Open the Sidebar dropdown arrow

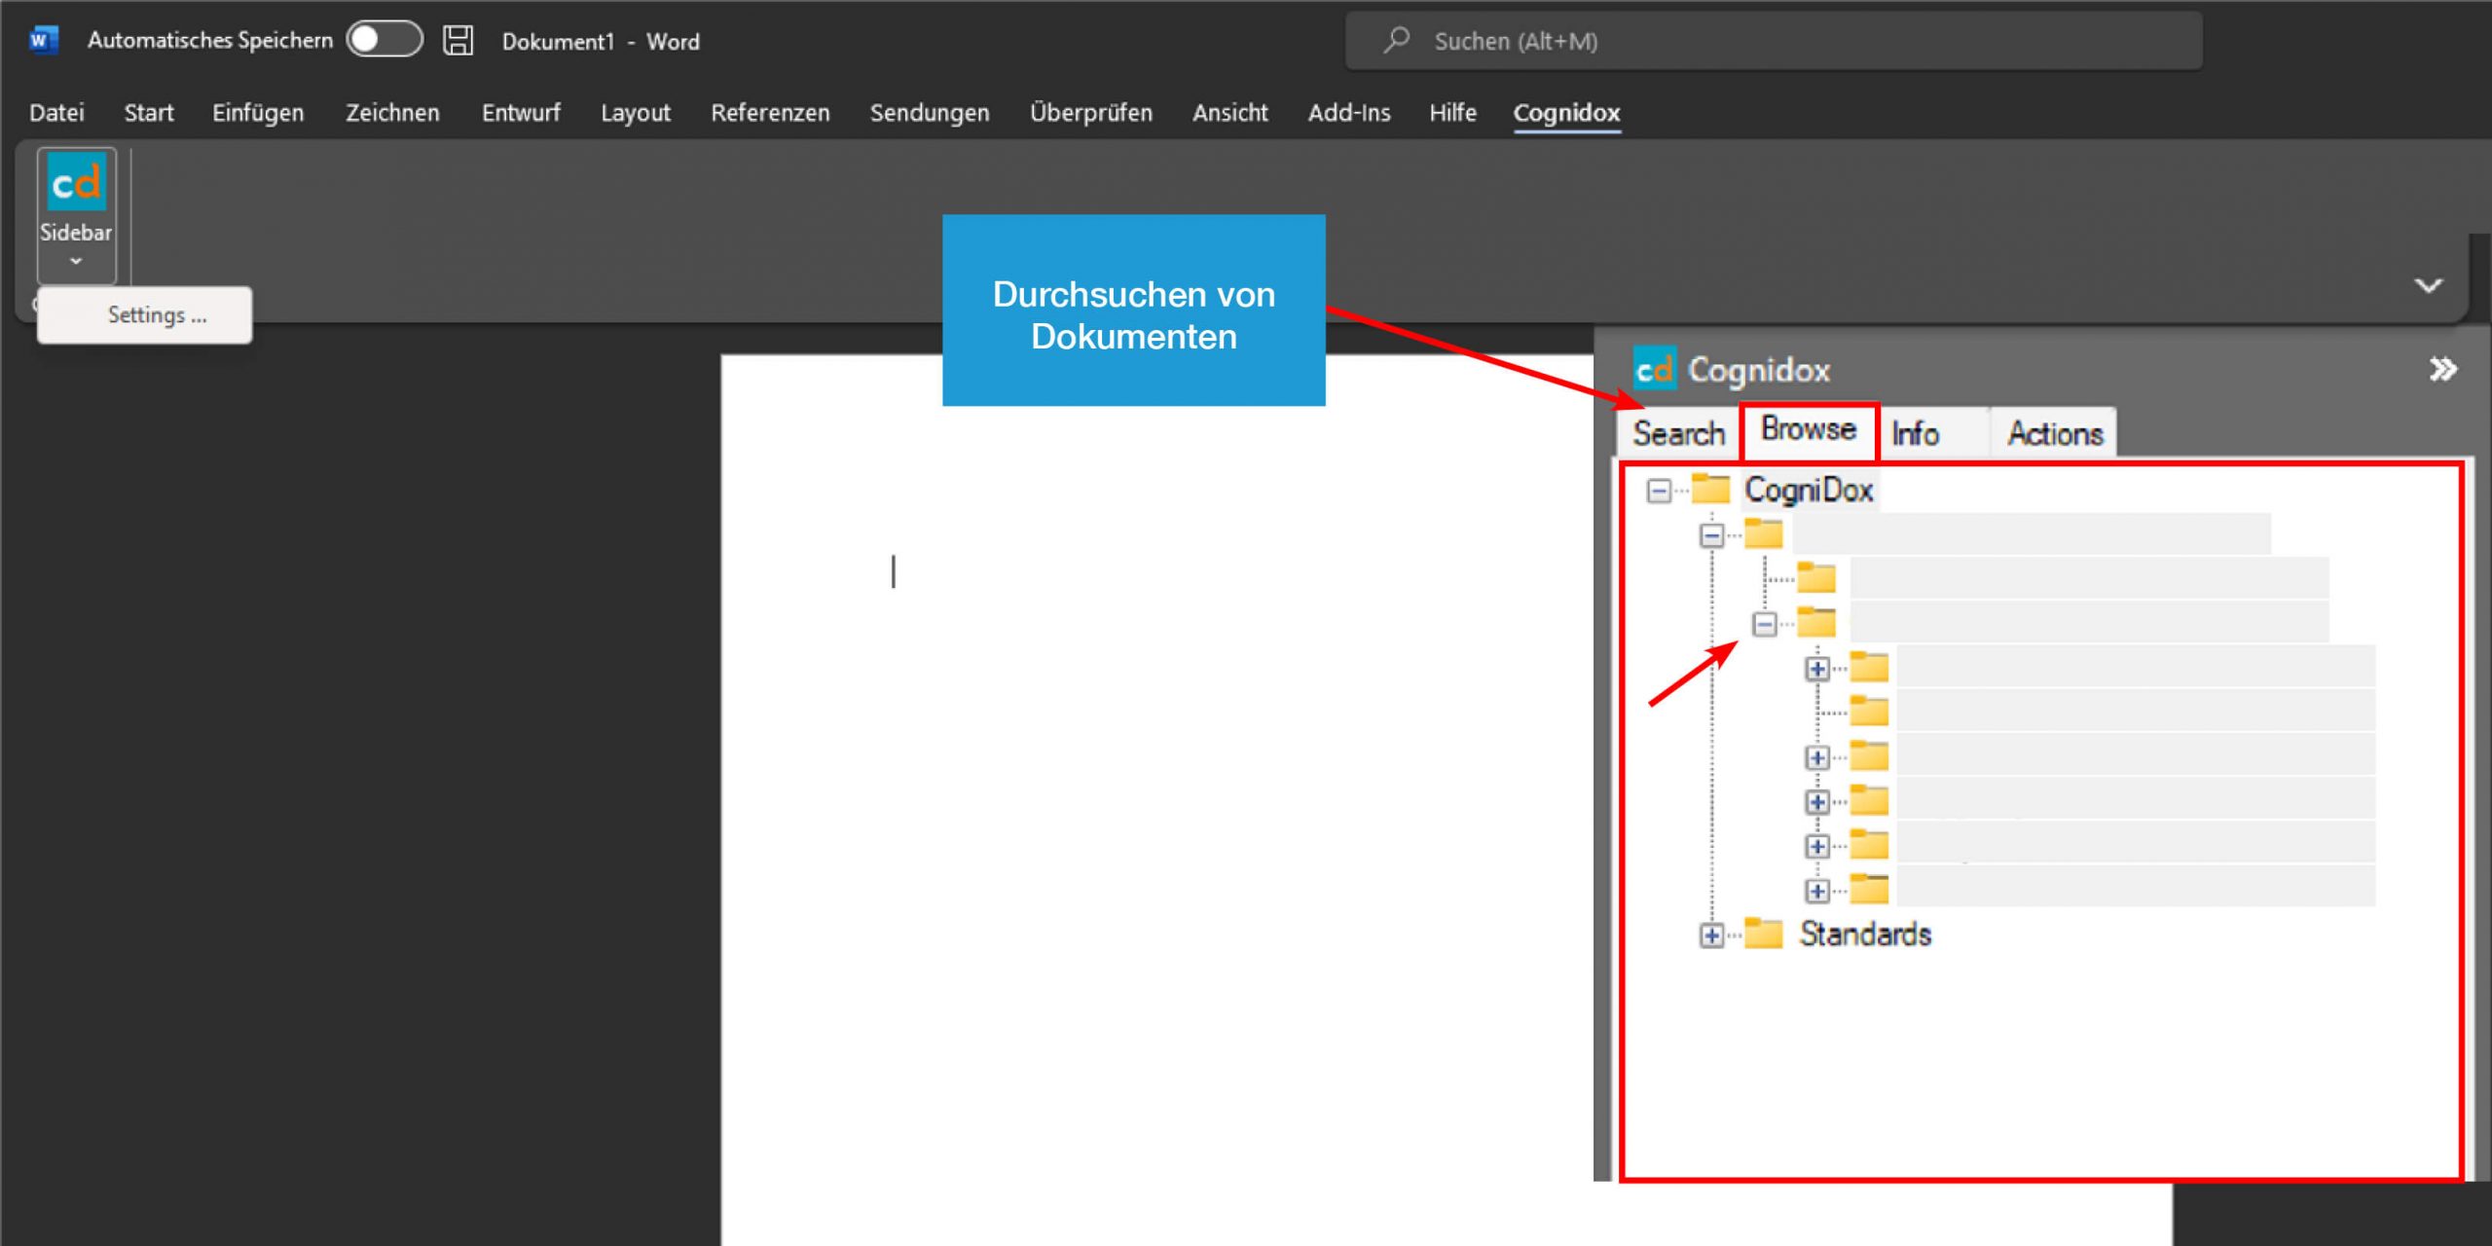coord(76,259)
